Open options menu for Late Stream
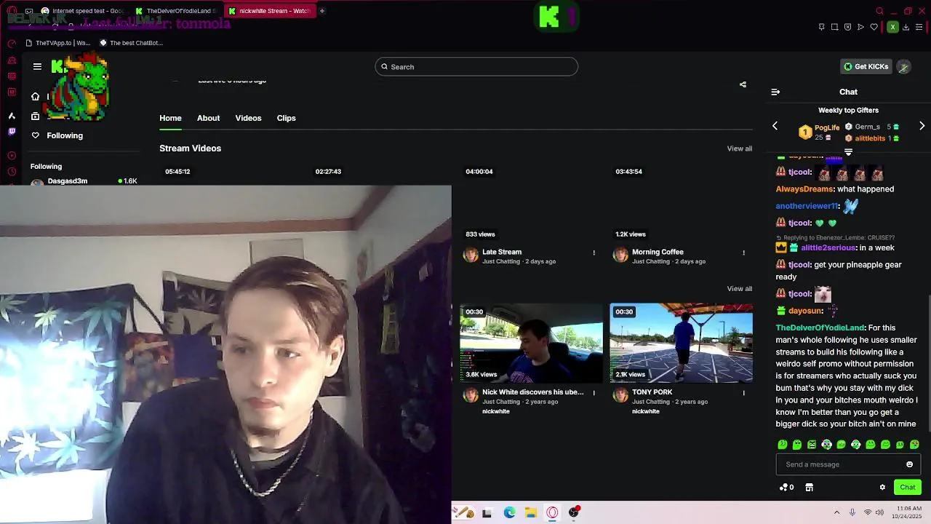Screen dimensions: 931x524 (594, 253)
